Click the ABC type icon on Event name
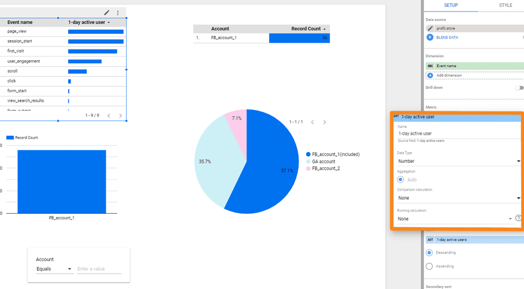The height and width of the screenshot is (289, 524). (x=430, y=66)
